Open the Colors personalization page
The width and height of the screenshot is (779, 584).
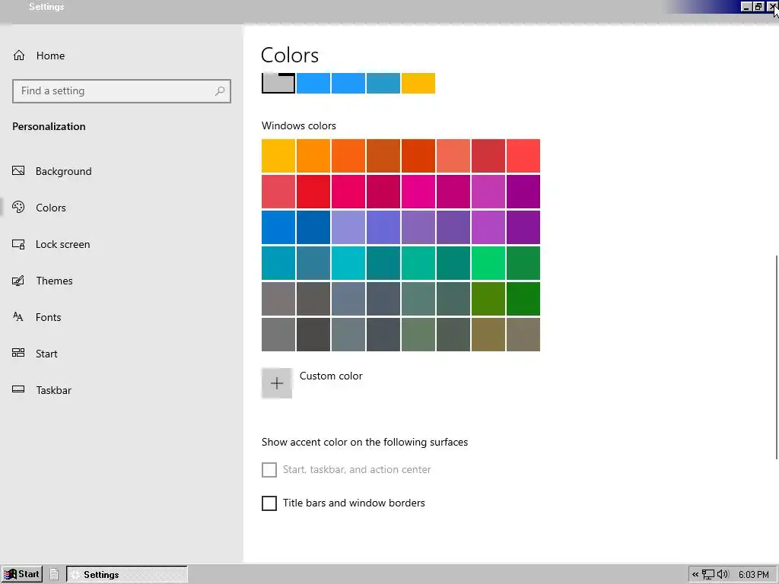[x=50, y=208]
